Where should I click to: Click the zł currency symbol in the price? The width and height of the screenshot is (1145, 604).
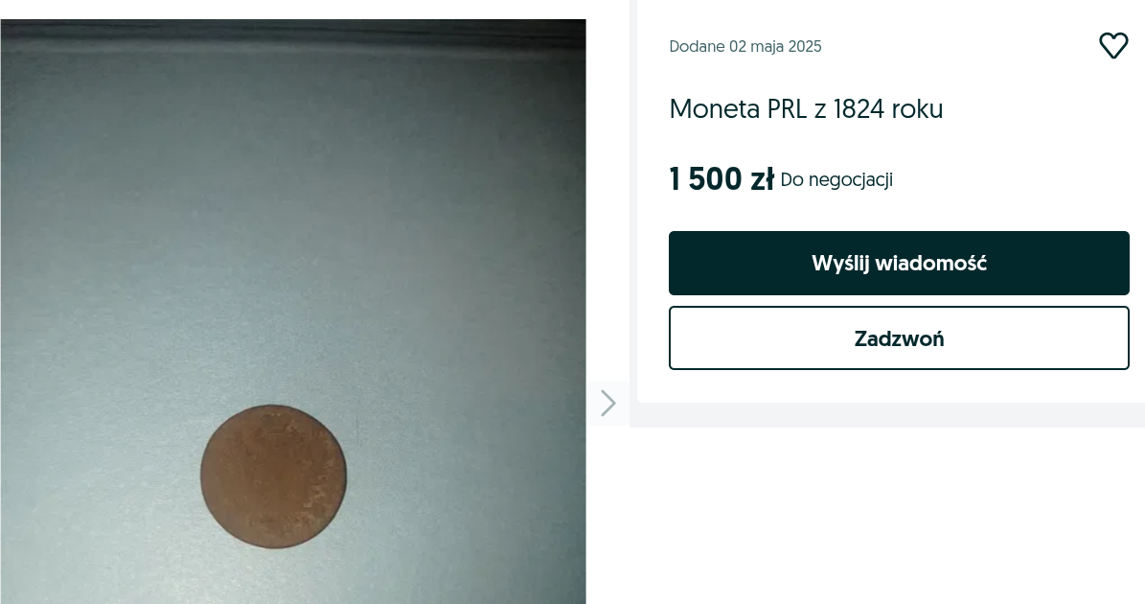pos(762,179)
